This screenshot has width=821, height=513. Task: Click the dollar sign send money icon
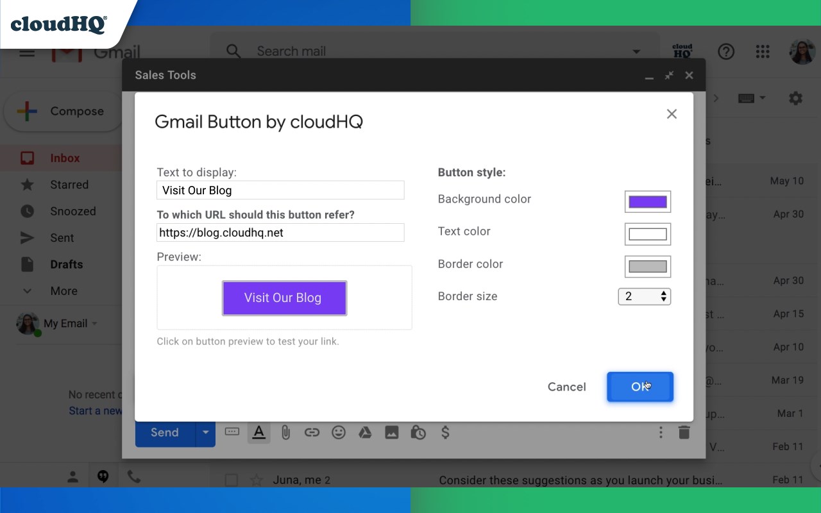pyautogui.click(x=445, y=433)
